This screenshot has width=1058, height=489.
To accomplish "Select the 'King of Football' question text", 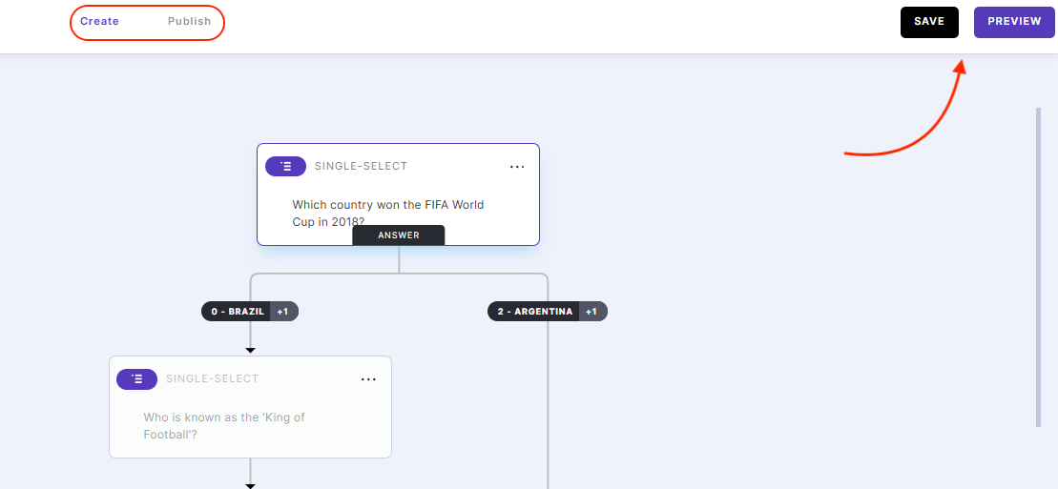I will click(x=224, y=425).
